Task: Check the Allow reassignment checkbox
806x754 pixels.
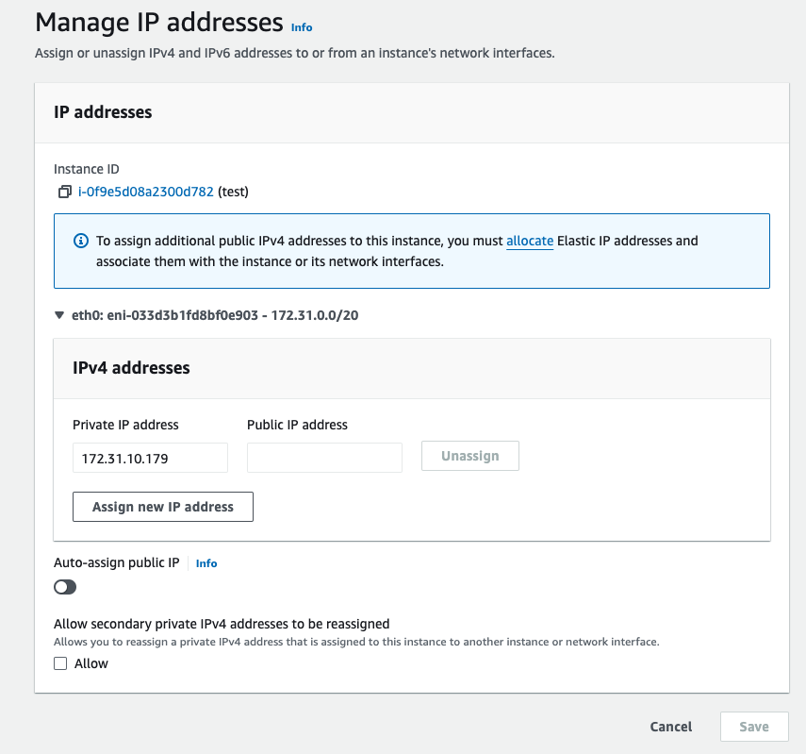Action: pos(59,663)
